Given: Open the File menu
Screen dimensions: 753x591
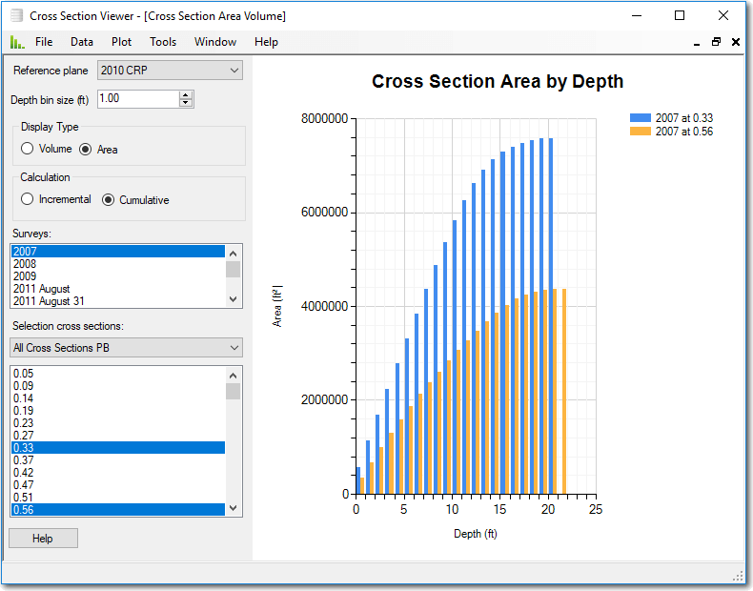Looking at the screenshot, I should coord(44,42).
